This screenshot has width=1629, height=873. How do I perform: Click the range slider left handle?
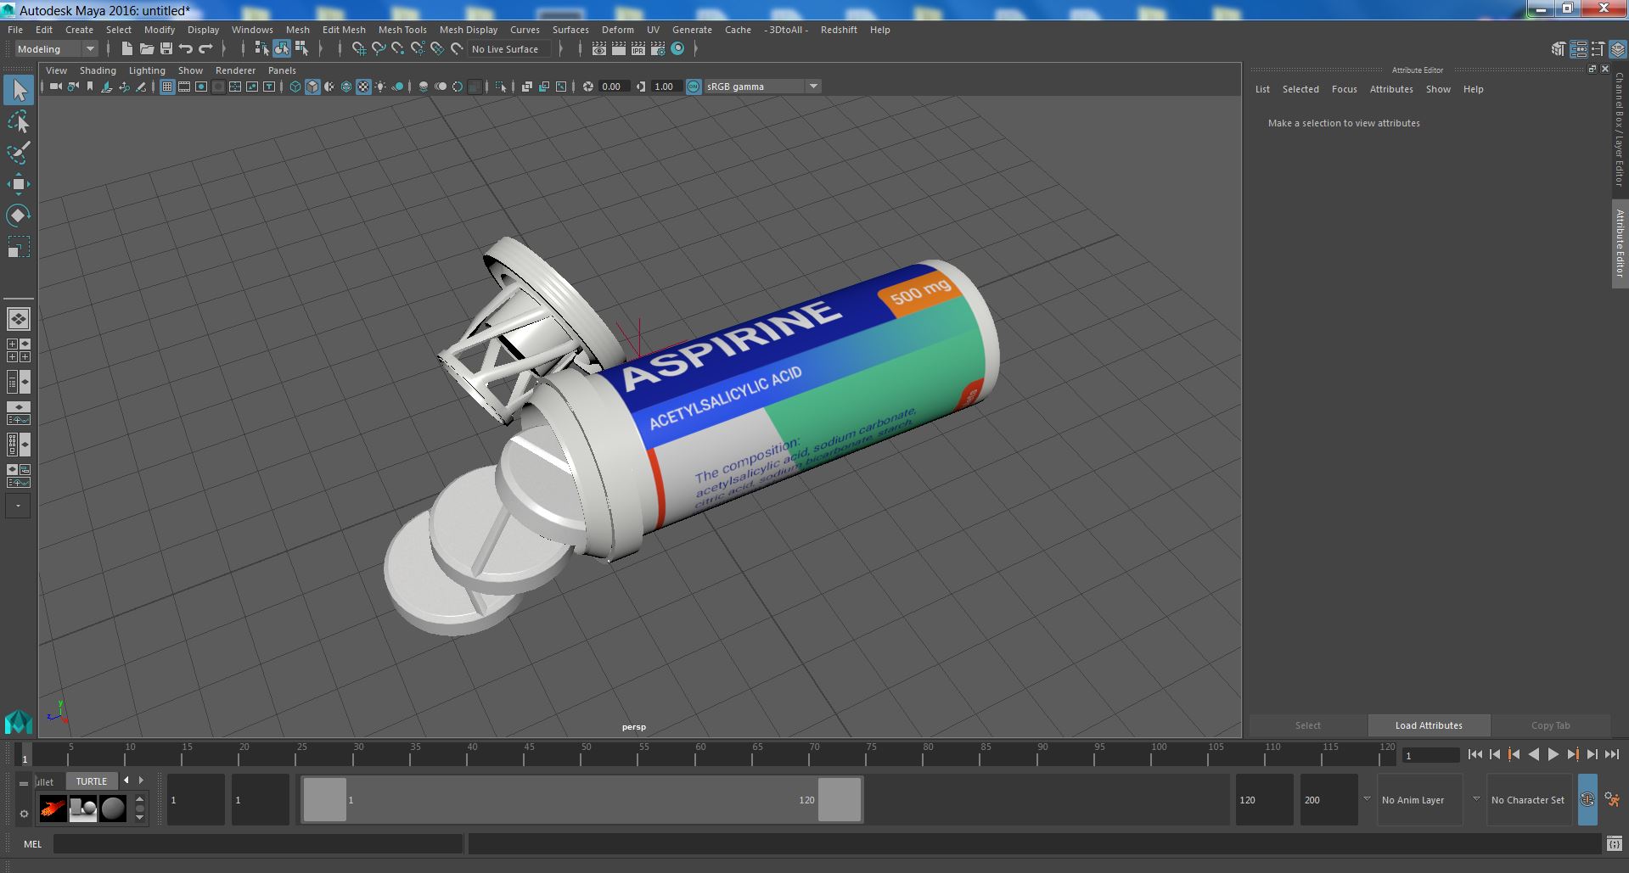[324, 800]
